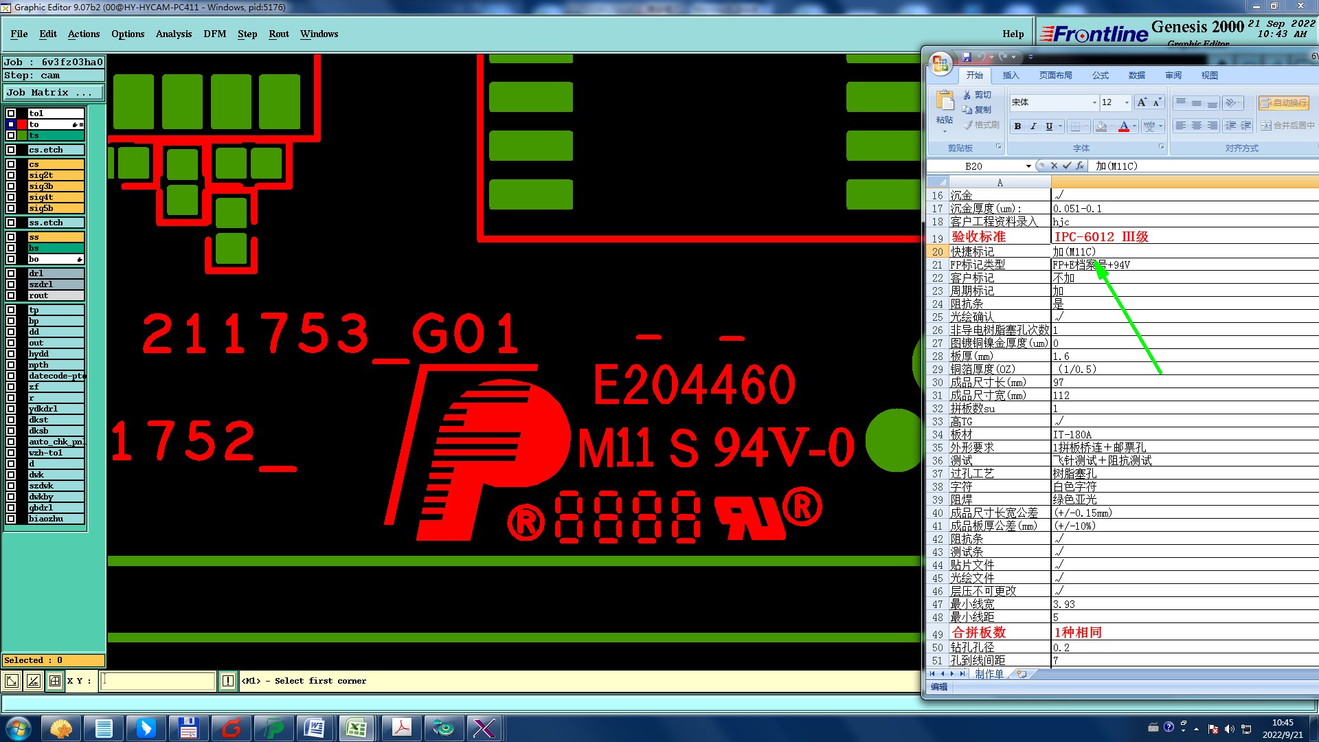This screenshot has width=1319, height=742.
Task: Open Adobe Reader from the taskbar
Action: click(x=401, y=728)
